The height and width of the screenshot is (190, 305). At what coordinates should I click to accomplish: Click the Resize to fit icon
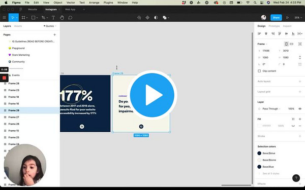pyautogui.click(x=300, y=44)
